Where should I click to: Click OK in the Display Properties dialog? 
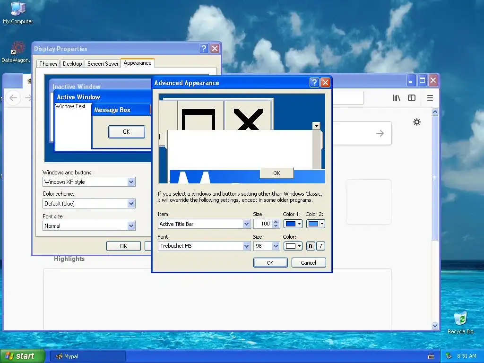tap(123, 246)
